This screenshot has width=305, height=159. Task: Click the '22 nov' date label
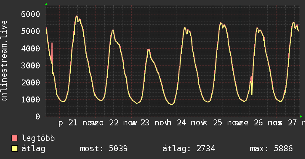(x=123, y=123)
